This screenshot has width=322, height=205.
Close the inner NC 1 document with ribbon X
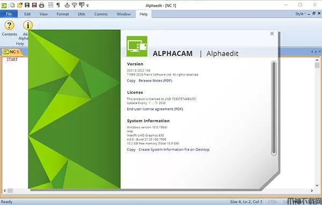tap(319, 13)
